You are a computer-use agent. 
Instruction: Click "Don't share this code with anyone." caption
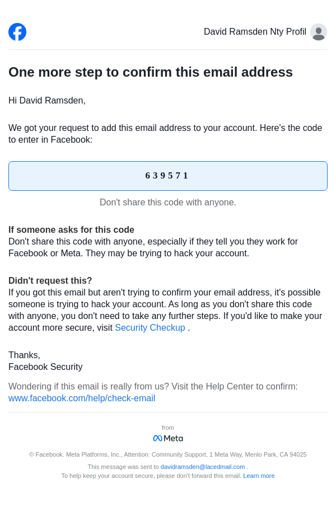pos(168,203)
